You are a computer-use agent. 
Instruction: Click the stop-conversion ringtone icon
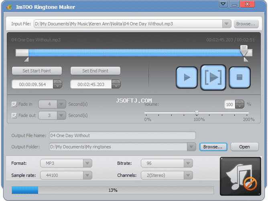pyautogui.click(x=240, y=176)
